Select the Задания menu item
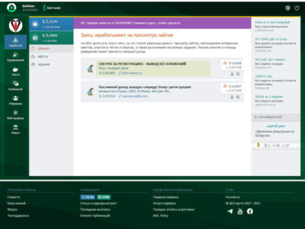Screen dimensions: 305x229 coord(51,64)
